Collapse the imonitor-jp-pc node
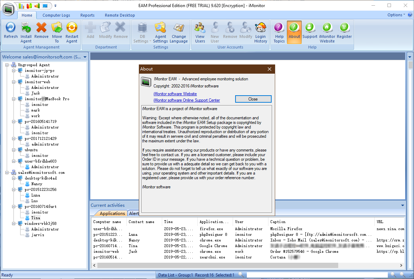The width and height of the screenshot is (414, 279). [x=14, y=71]
